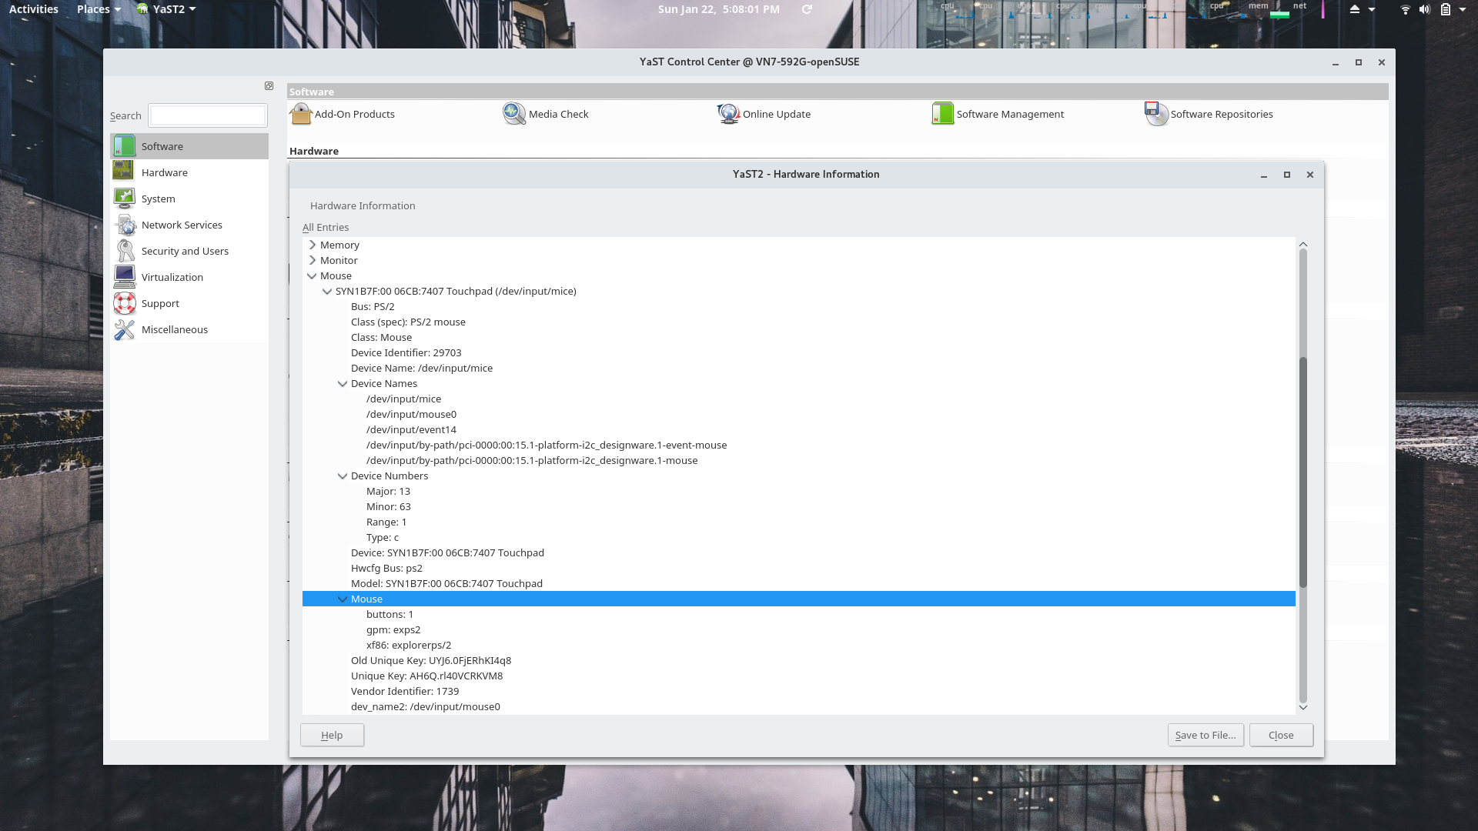Minimize the YaST Control Center window
Image resolution: width=1478 pixels, height=831 pixels.
(x=1336, y=62)
